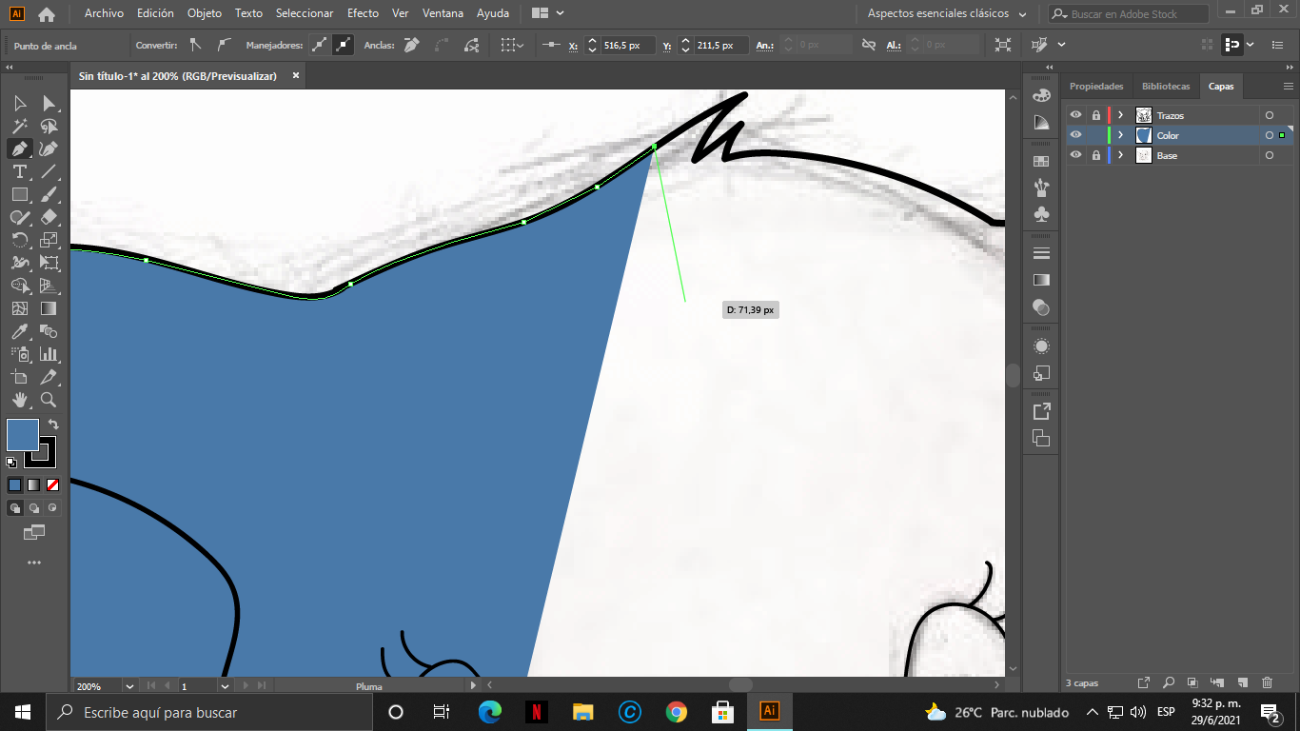Select the Magic Wand tool

(x=20, y=126)
